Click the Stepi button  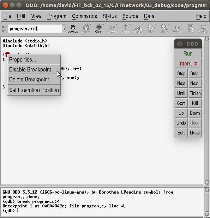click(x=195, y=73)
